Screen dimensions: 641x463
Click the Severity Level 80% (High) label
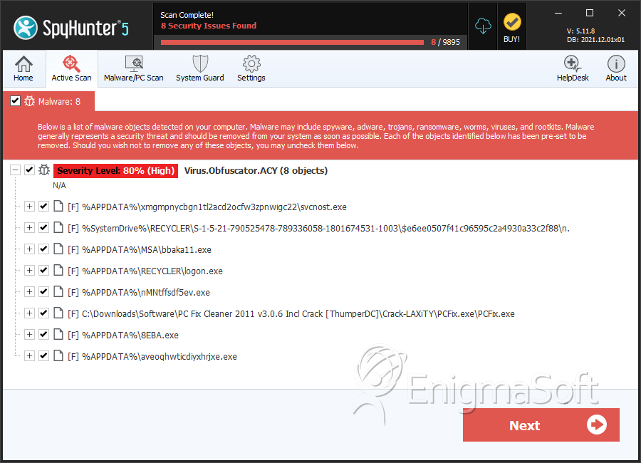[x=115, y=170]
